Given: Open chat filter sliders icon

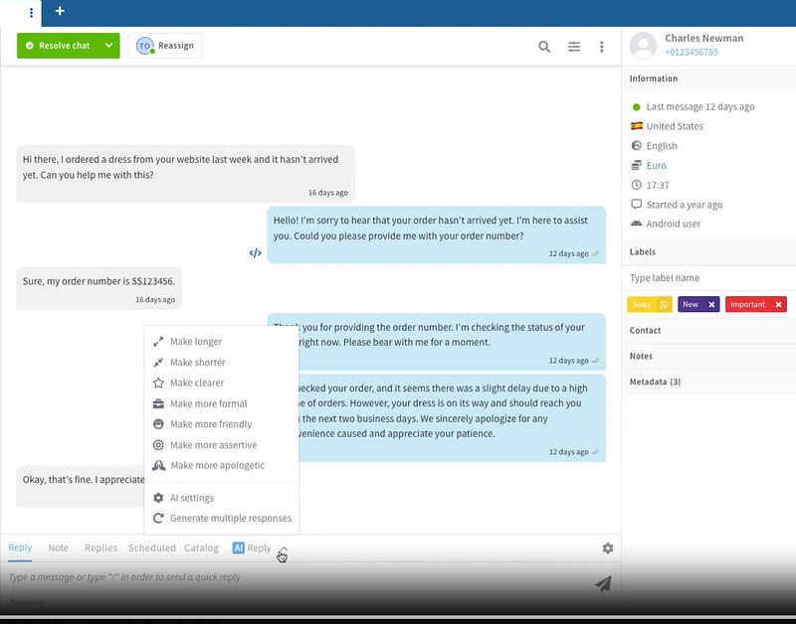Looking at the screenshot, I should 574,47.
